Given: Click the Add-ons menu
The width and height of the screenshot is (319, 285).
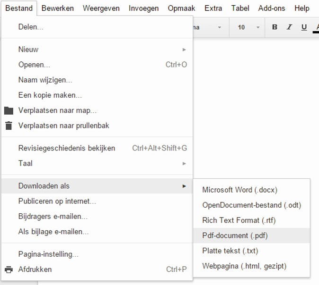Looking at the screenshot, I should tap(272, 8).
